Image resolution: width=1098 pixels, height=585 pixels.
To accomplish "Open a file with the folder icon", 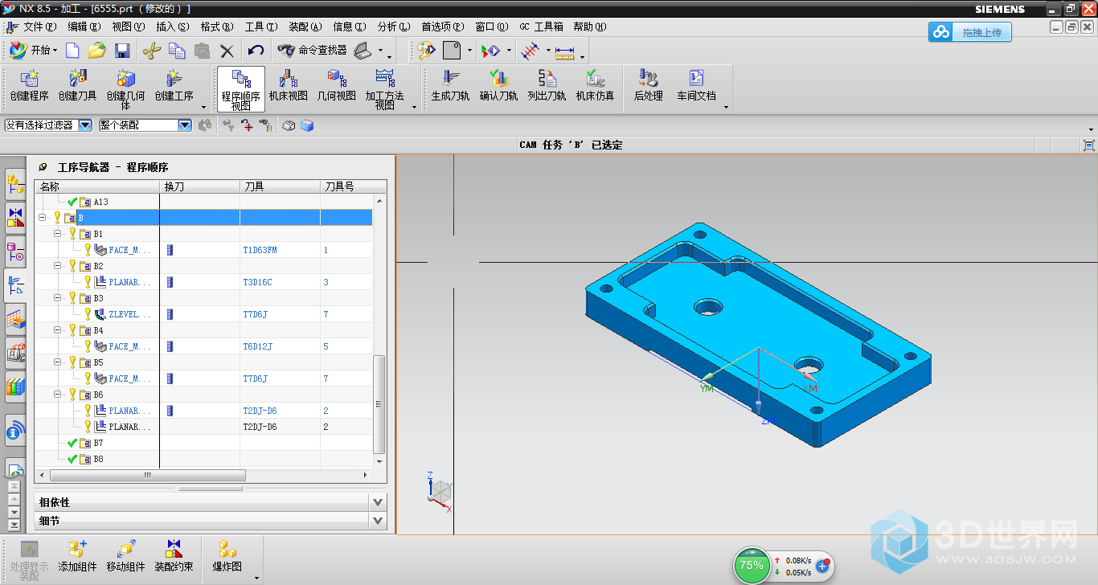I will pos(97,51).
